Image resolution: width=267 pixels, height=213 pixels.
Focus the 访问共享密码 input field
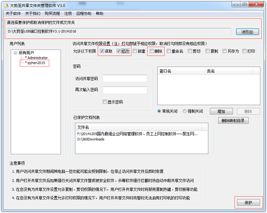[x=125, y=79]
